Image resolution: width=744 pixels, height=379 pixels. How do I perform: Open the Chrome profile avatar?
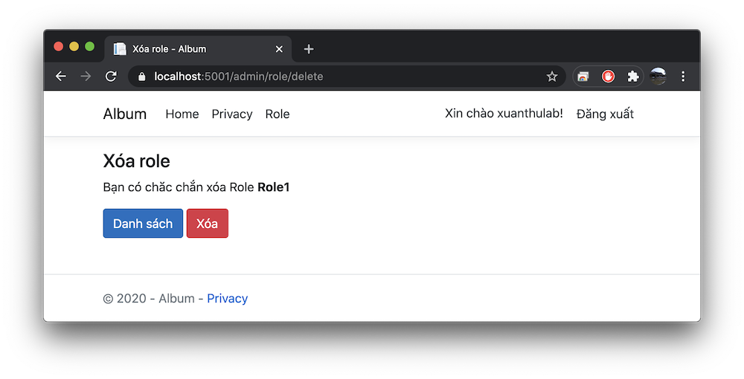[x=658, y=77]
